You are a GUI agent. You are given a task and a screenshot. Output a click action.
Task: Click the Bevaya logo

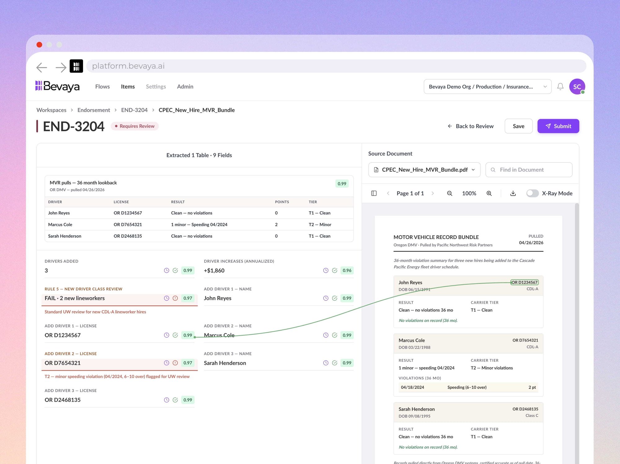pos(57,86)
